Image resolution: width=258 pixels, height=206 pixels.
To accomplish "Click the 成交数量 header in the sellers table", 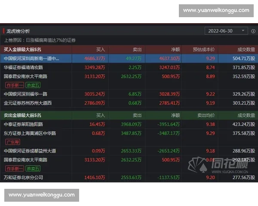I will click(246, 115).
